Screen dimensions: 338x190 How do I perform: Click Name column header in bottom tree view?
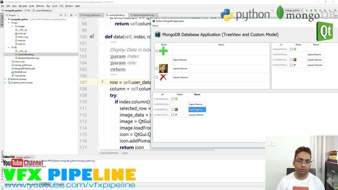(x=197, y=94)
